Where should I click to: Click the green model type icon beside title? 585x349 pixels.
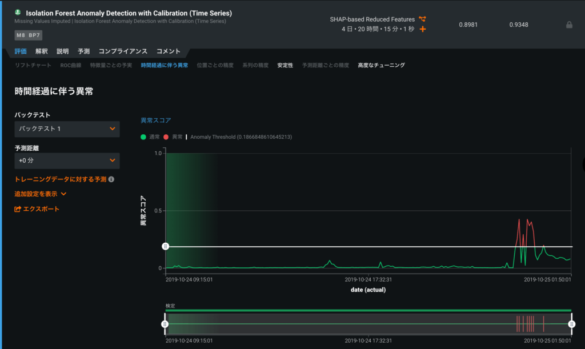click(x=18, y=12)
